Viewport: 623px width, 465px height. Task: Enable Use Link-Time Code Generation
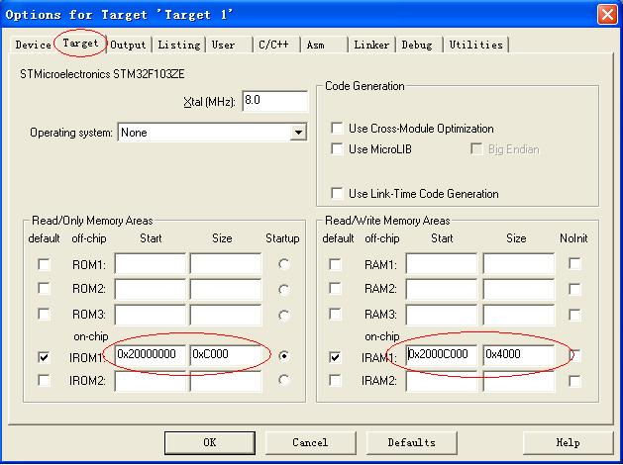337,194
